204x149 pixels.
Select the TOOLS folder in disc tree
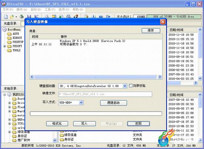[14, 50]
